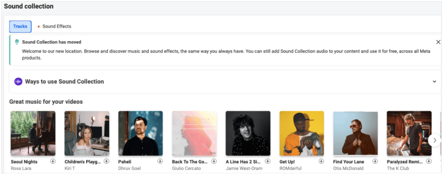The image size is (443, 175).
Task: Click the Find Your Lane track title
Action: point(349,162)
